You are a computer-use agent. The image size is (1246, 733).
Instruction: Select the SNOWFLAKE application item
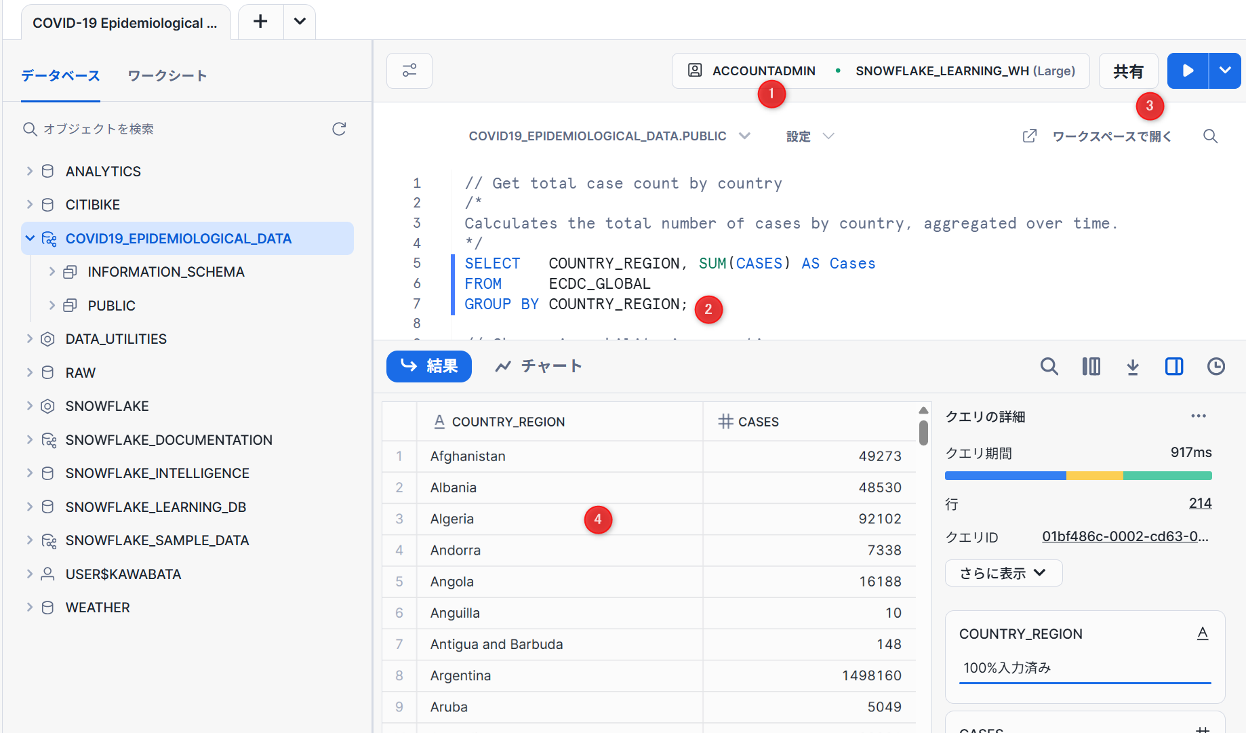(107, 406)
